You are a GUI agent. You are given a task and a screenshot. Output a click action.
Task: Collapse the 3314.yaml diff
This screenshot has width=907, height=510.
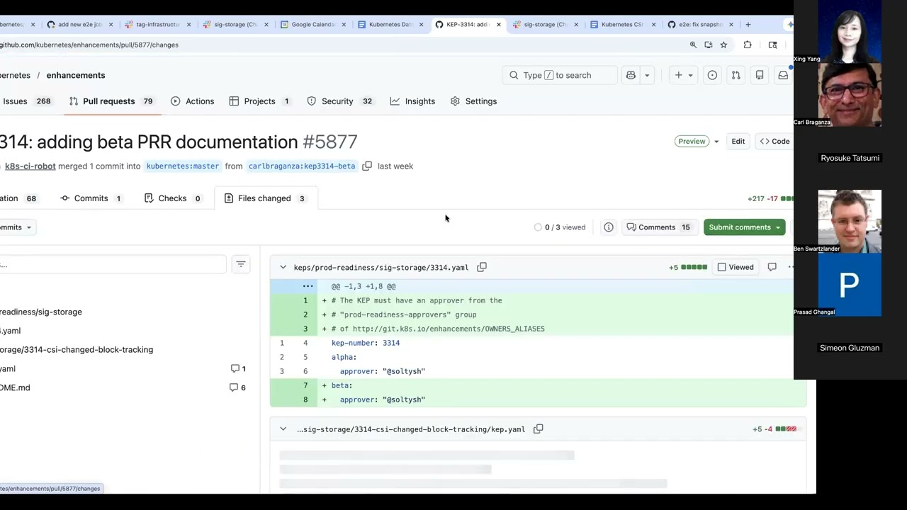283,267
